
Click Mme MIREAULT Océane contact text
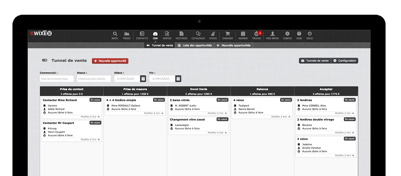[x=126, y=106]
